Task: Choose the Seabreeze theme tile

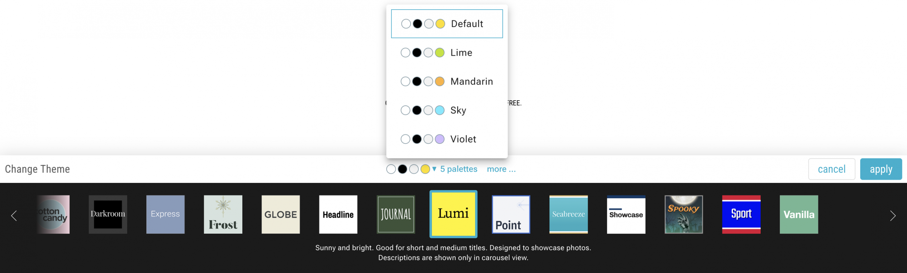Action: (568, 214)
